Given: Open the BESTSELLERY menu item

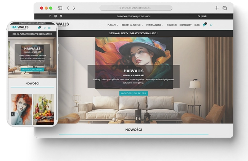Looking at the screenshot, I should click(x=185, y=25).
